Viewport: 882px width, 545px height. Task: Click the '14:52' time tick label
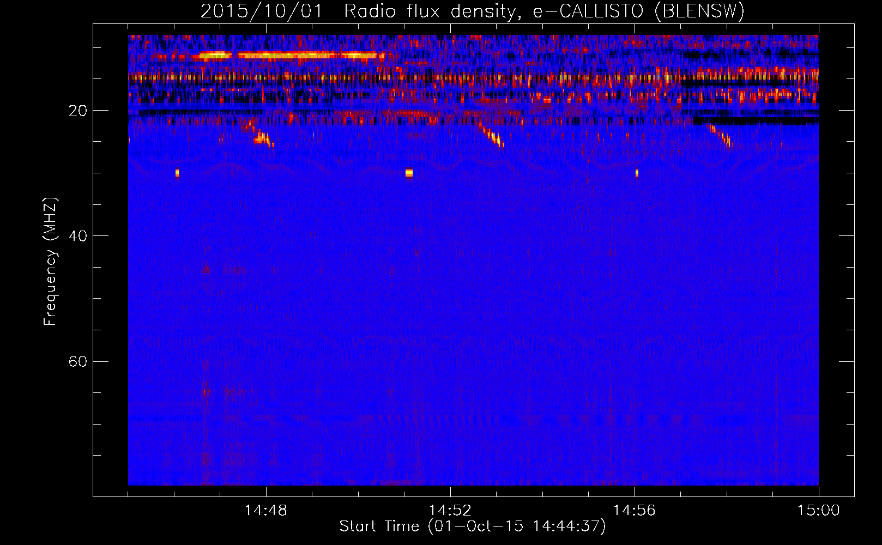coord(450,511)
